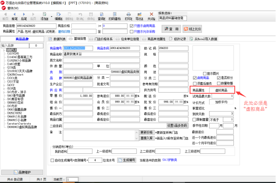Click the 备注 scrollbar down arrow
This screenshot has width=276, height=183.
(x=137, y=138)
